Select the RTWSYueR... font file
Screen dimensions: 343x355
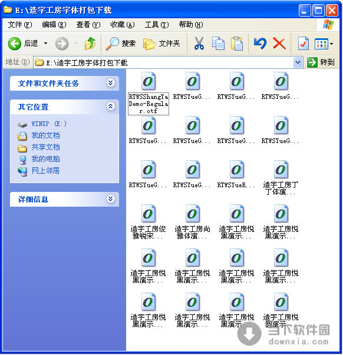pos(236,174)
